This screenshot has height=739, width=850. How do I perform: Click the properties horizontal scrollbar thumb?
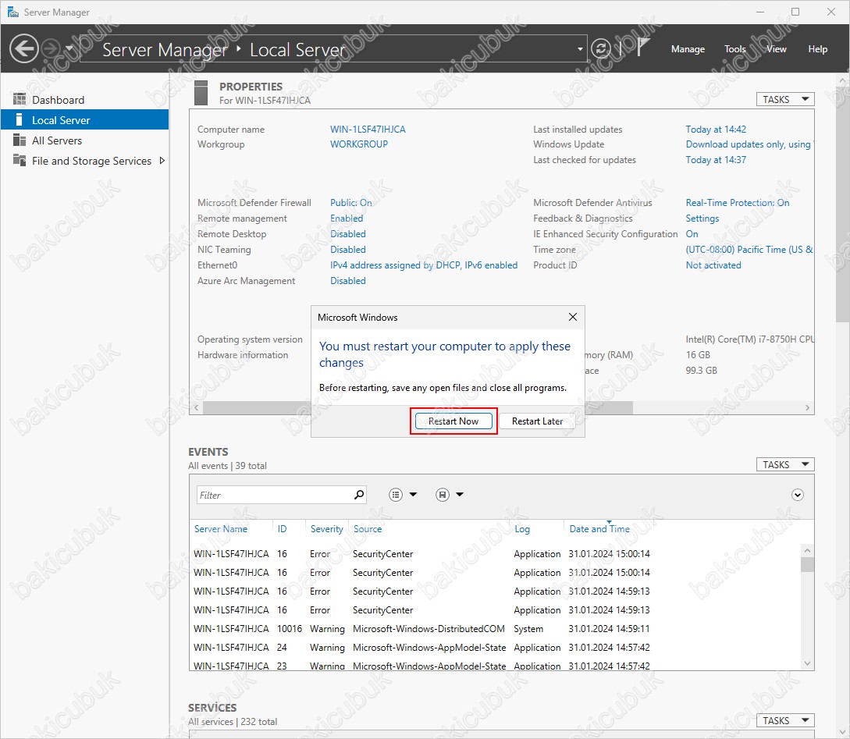(x=418, y=407)
